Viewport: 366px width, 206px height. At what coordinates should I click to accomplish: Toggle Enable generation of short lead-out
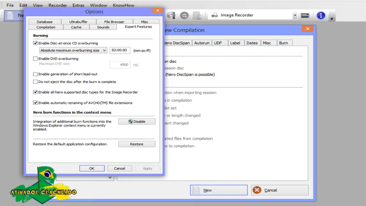[x=35, y=74]
